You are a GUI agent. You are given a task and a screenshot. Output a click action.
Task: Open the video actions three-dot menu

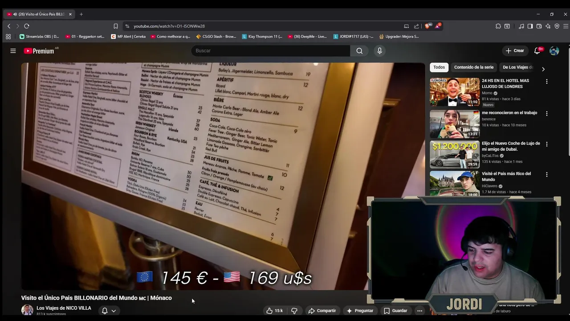coord(419,311)
